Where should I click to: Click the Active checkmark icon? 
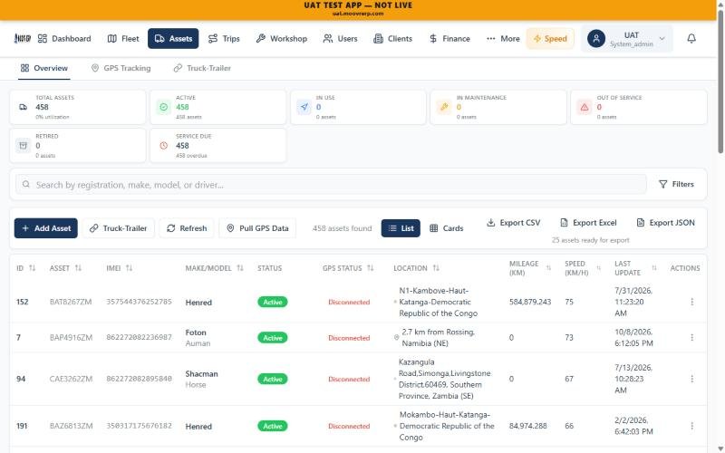164,107
